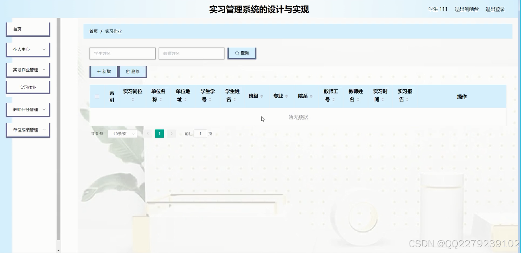Open the 10条/页 page size dropdown
The width and height of the screenshot is (521, 253).
122,134
